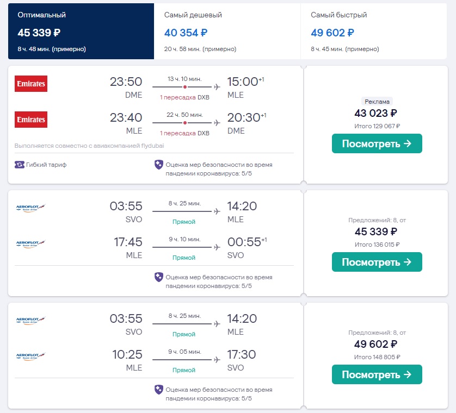Screen dimensions: 456x413
Task: Click the safety shield icon in Emirates card
Action: [x=159, y=165]
